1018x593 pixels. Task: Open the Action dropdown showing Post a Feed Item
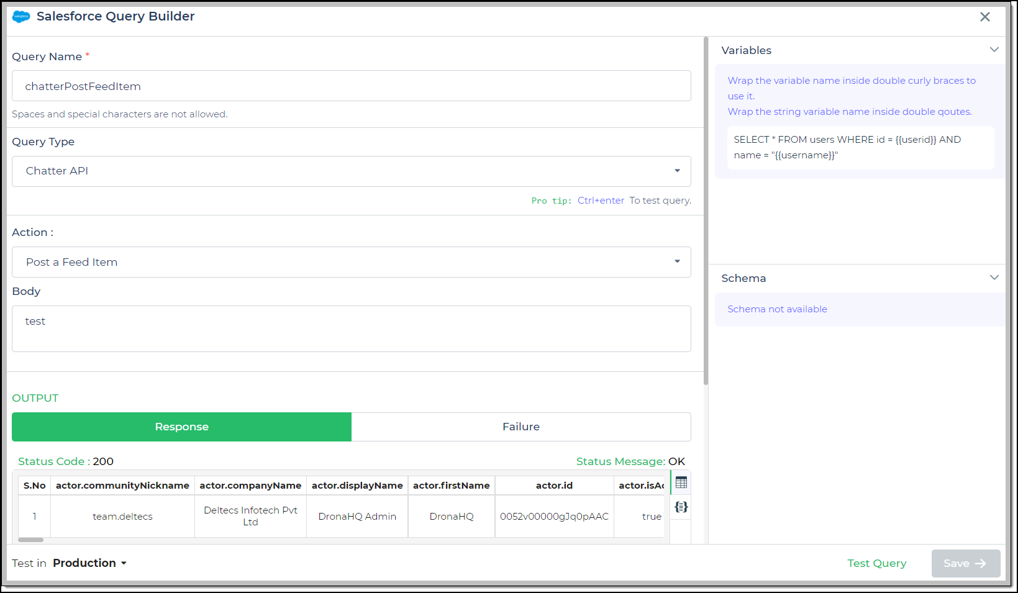352,262
